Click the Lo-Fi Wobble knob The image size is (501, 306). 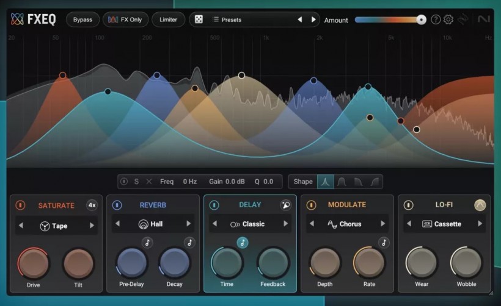(466, 263)
